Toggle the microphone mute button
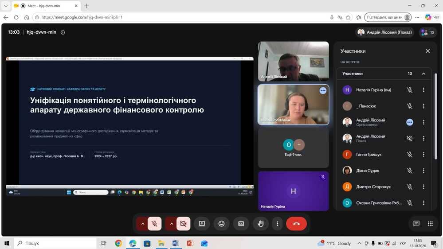Screen dimensions: 443x249 coord(155,224)
